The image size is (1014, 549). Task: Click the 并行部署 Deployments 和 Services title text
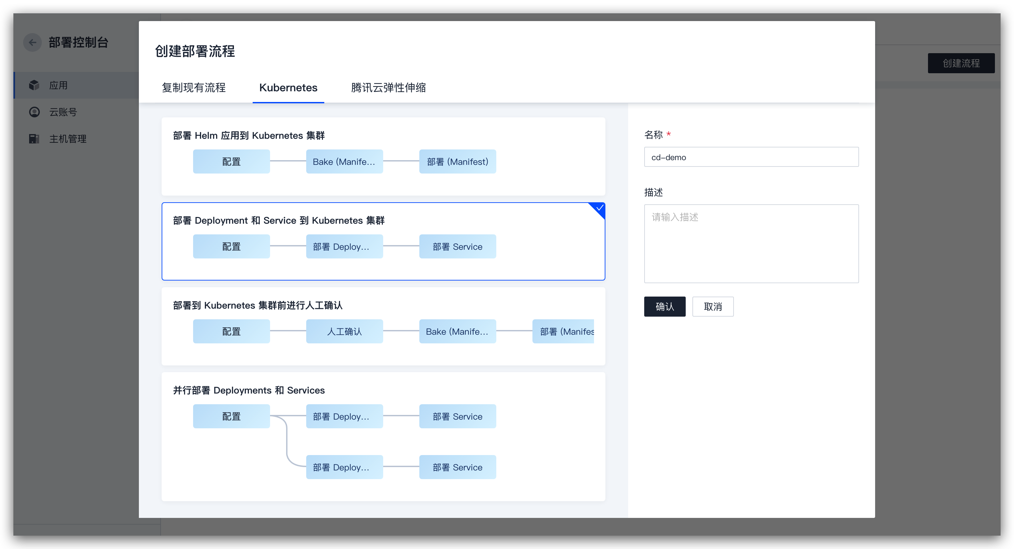pyautogui.click(x=249, y=390)
